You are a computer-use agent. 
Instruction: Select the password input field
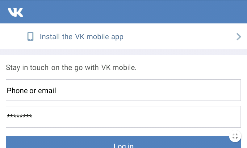[123, 117]
